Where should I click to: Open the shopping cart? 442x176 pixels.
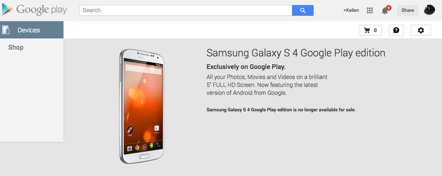370,30
